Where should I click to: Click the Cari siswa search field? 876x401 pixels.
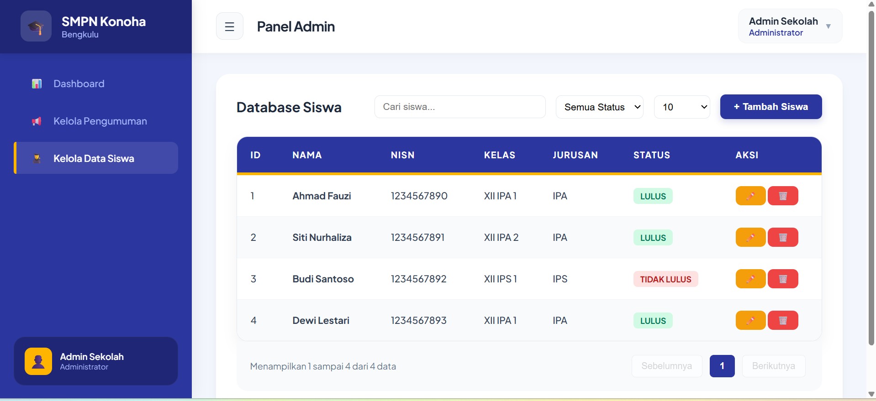coord(459,107)
